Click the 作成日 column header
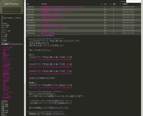 click(x=125, y=4)
